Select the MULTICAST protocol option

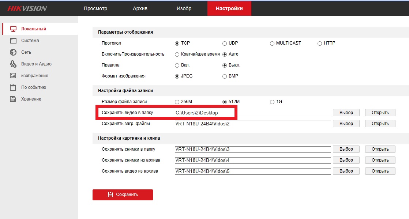coord(272,44)
